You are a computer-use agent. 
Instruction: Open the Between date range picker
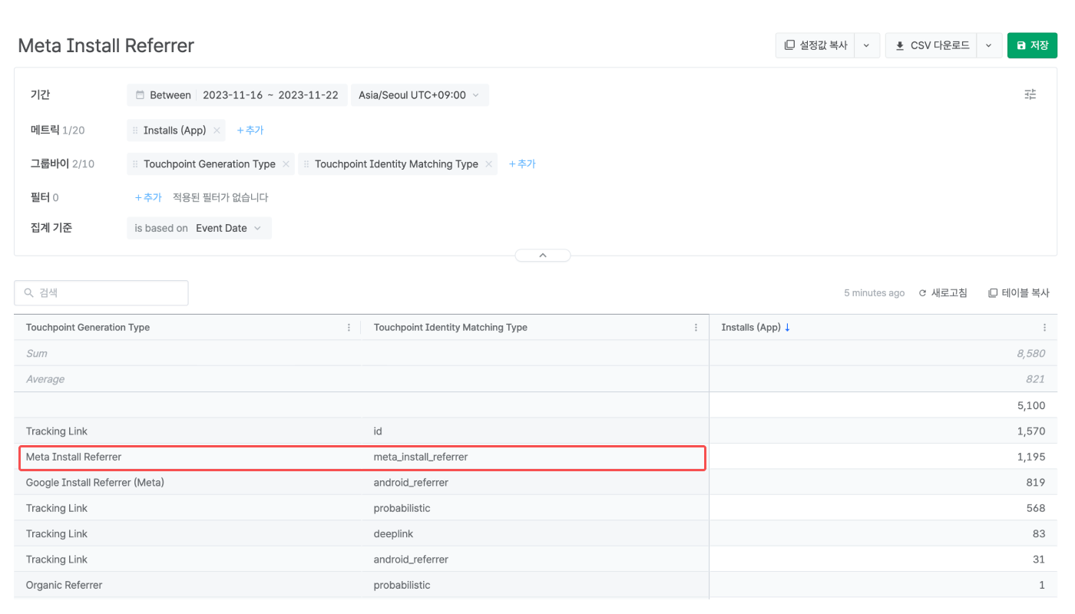[237, 95]
